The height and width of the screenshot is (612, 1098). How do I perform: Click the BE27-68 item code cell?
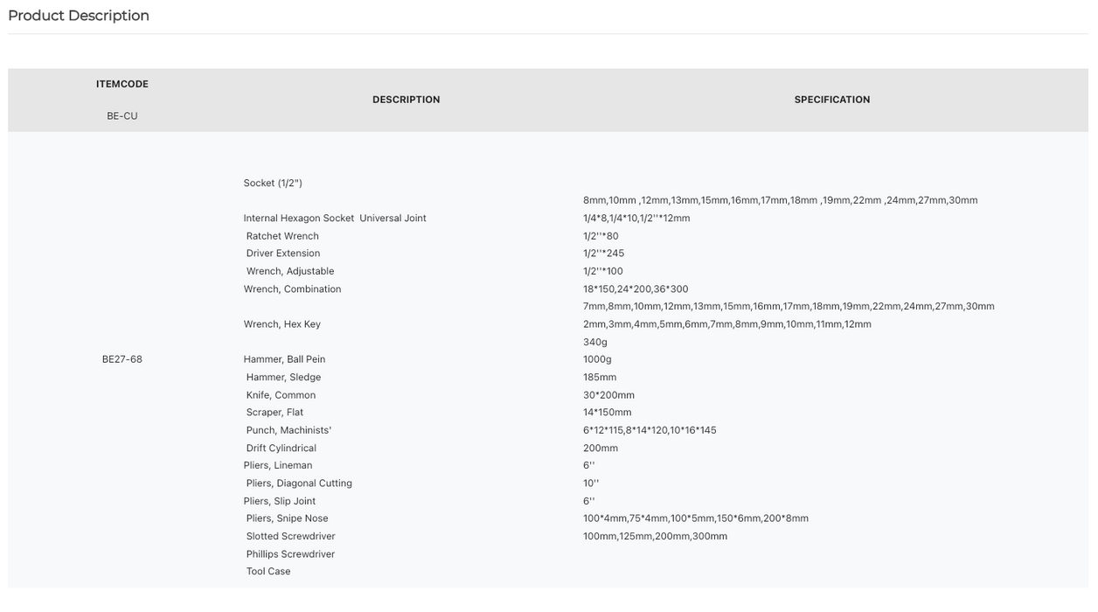tap(122, 359)
